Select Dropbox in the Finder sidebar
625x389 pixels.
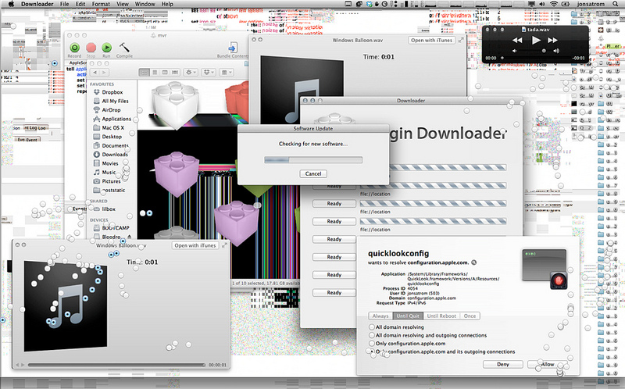pos(109,92)
